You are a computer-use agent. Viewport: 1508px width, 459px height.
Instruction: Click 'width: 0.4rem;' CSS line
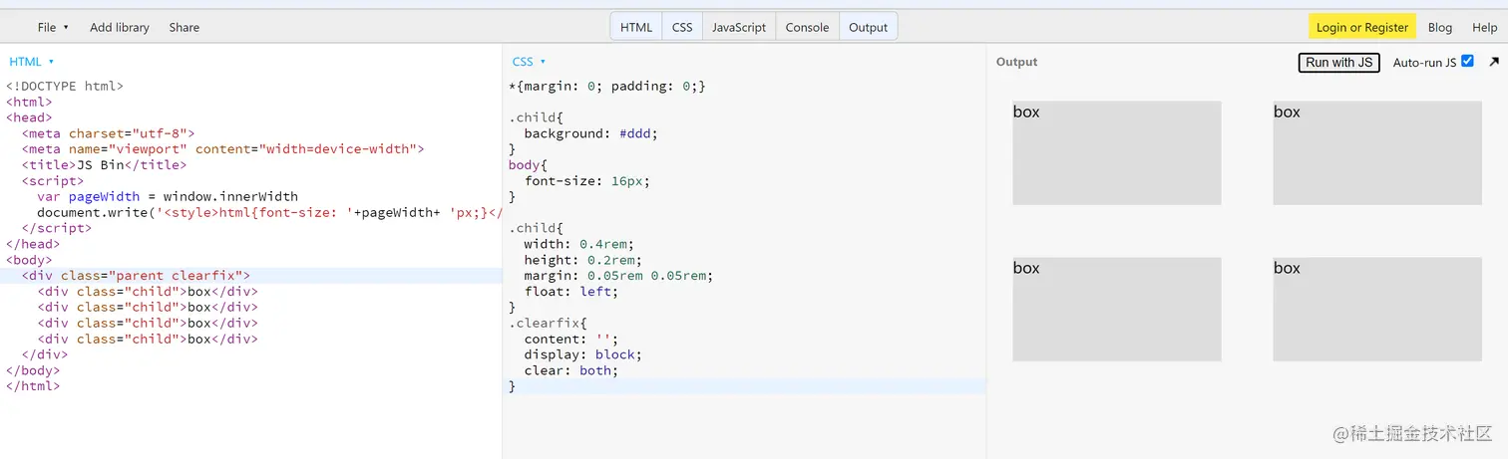click(x=578, y=244)
